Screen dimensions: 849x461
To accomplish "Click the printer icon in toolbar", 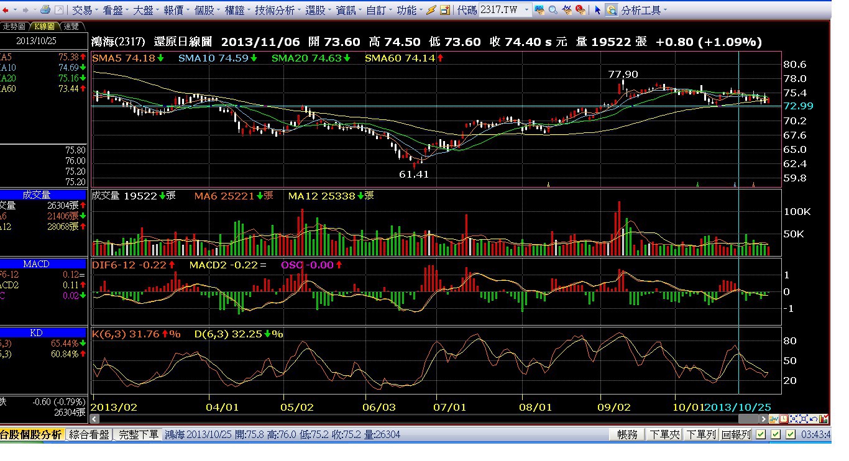I will pyautogui.click(x=45, y=11).
